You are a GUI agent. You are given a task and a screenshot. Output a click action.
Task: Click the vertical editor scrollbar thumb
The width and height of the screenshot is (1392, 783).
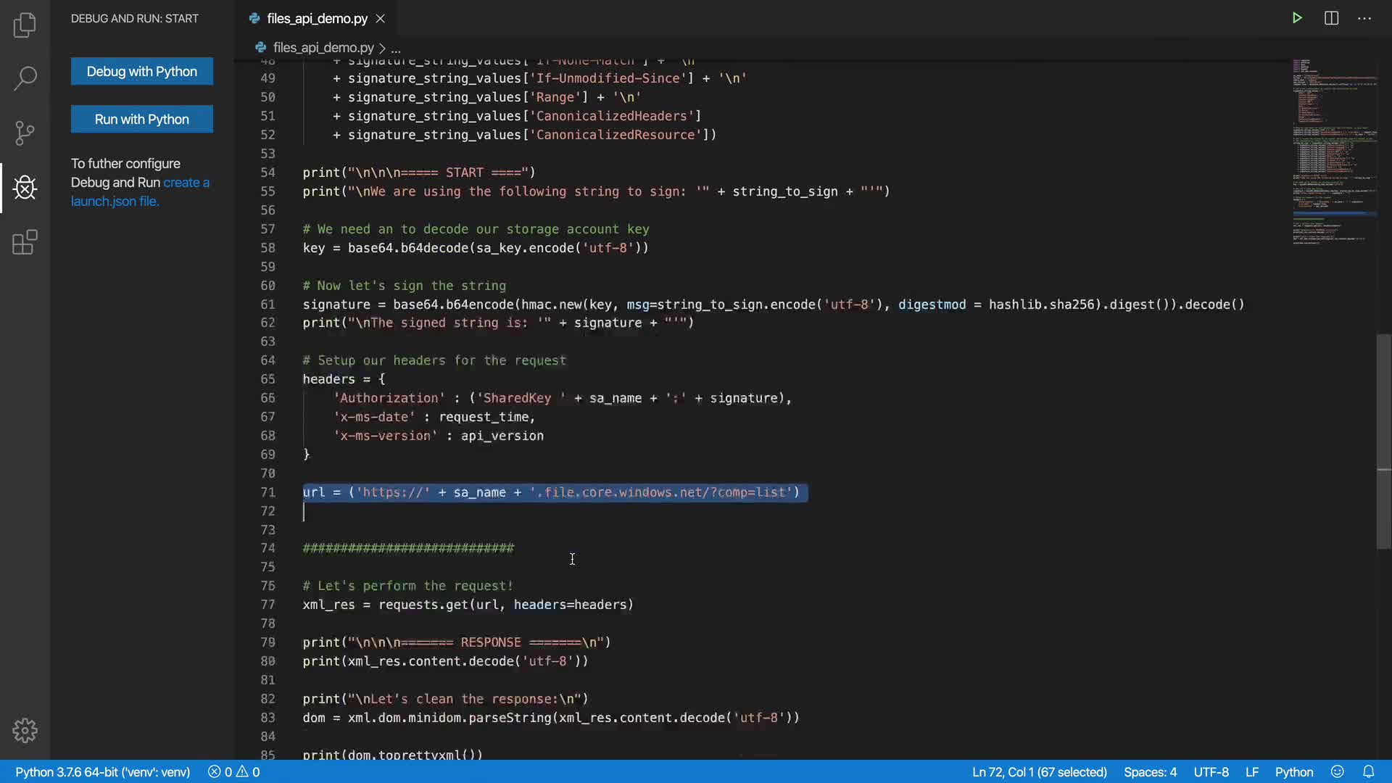tap(1383, 441)
